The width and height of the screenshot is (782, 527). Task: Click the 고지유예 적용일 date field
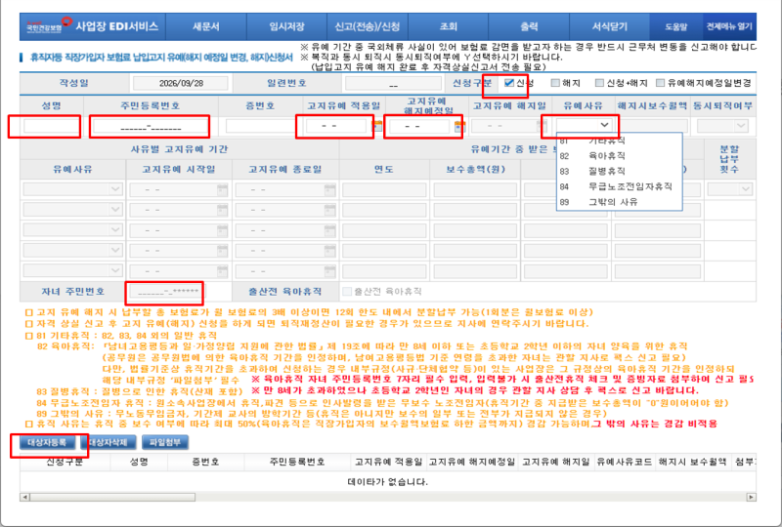pyautogui.click(x=336, y=126)
